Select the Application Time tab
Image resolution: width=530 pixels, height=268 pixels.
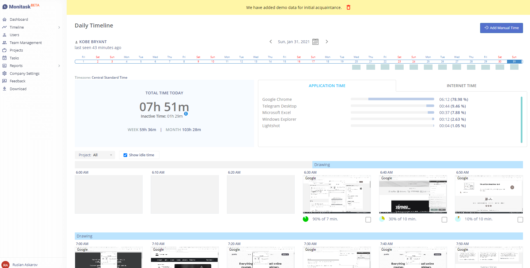click(327, 86)
